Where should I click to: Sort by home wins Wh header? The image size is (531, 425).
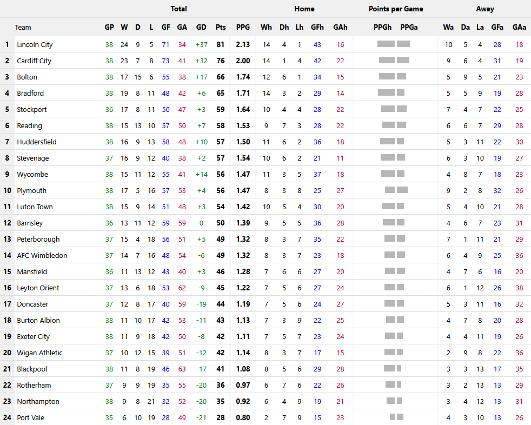point(266,28)
